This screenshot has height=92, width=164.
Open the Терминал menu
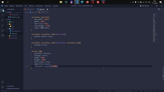[x=48, y=6]
